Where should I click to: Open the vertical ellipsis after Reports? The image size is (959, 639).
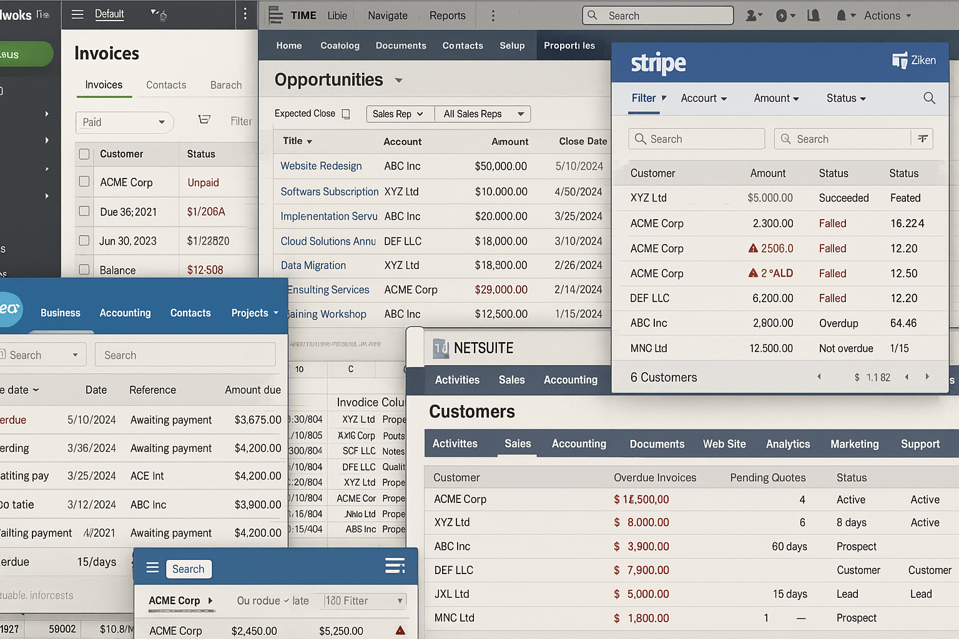[x=493, y=16]
